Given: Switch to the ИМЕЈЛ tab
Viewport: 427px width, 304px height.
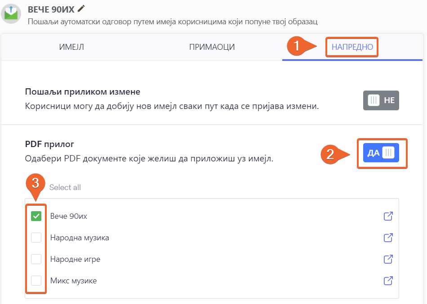Looking at the screenshot, I should point(71,47).
